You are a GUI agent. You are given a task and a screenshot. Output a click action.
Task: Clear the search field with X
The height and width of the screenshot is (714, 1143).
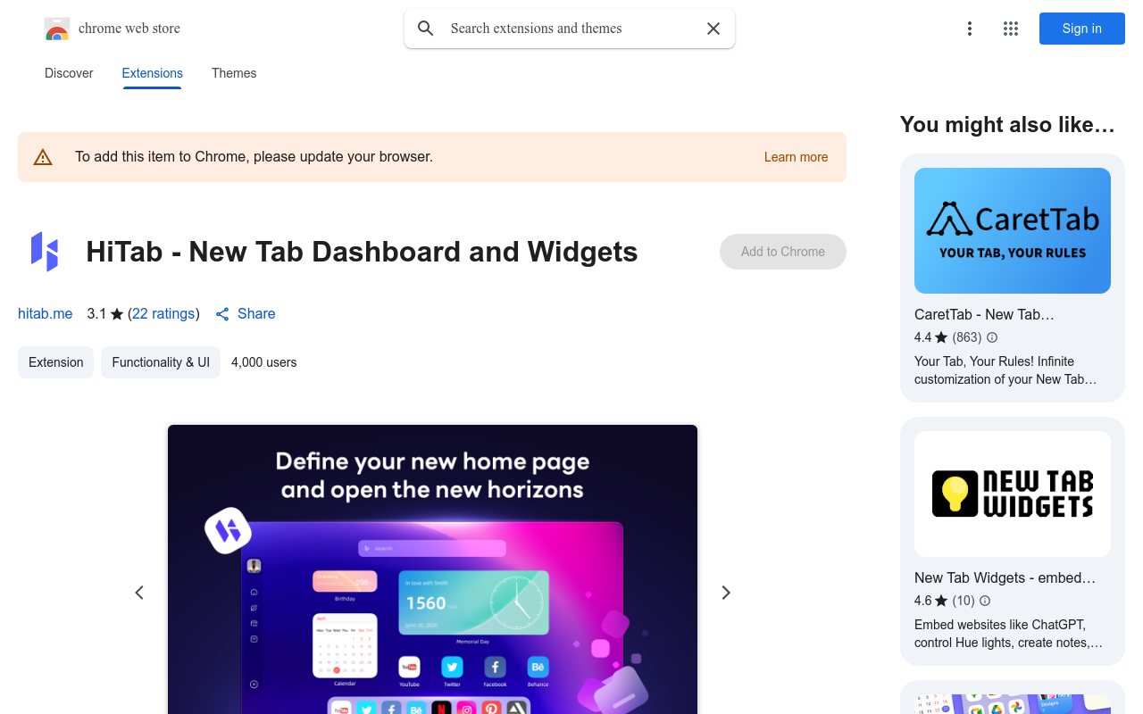point(713,29)
